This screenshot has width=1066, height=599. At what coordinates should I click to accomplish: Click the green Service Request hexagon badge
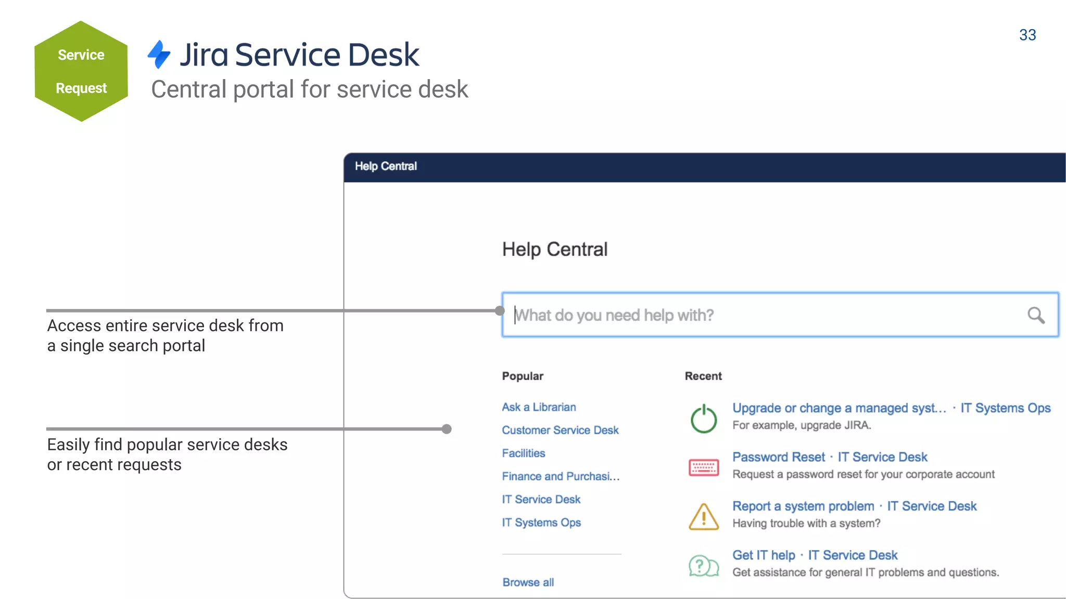[81, 71]
